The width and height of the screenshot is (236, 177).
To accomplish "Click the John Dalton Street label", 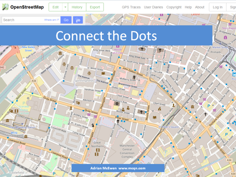I will [133, 72].
